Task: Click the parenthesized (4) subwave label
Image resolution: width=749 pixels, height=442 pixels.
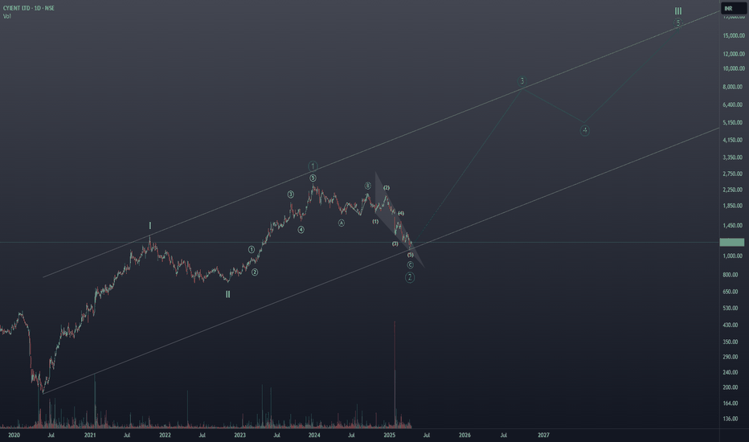Action: click(x=401, y=213)
